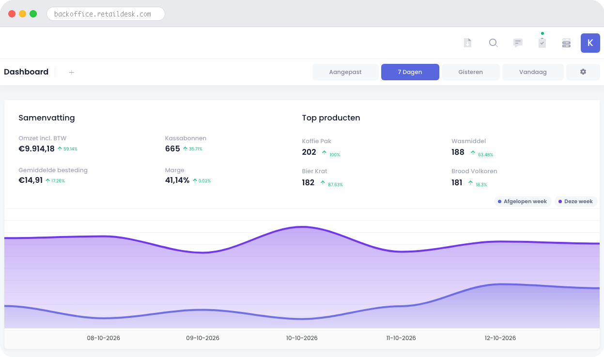Click the Top producten heading
The height and width of the screenshot is (357, 604).
[331, 118]
